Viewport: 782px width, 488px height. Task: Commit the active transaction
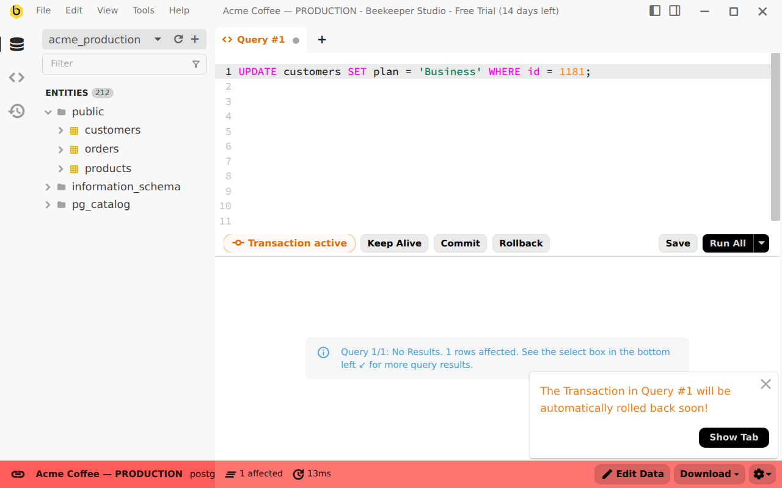[460, 243]
